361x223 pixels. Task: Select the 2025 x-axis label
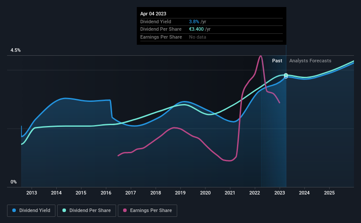pos(329,193)
